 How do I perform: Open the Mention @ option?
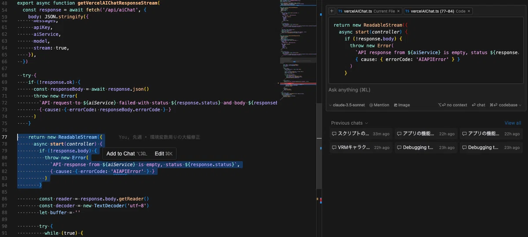(379, 105)
